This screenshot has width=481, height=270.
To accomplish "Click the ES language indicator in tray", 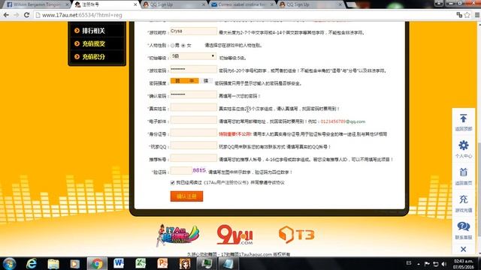I will [409, 263].
